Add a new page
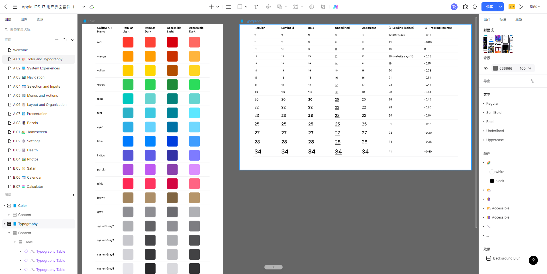547x274 pixels. (x=57, y=40)
